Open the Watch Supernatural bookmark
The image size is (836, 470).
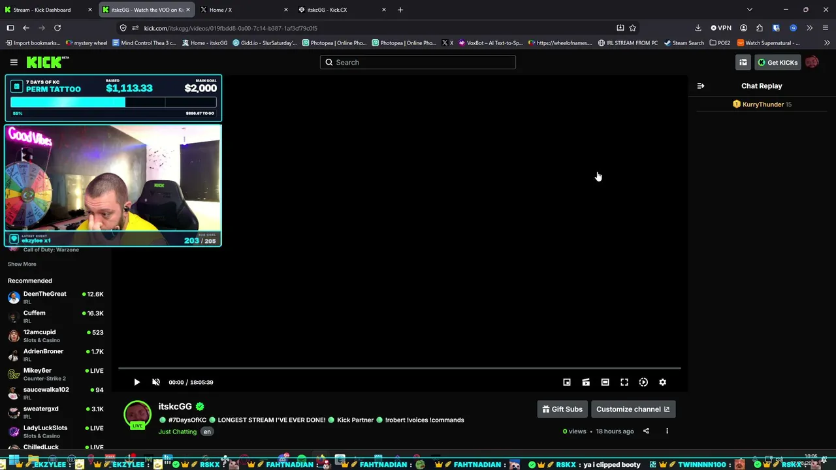pyautogui.click(x=768, y=43)
